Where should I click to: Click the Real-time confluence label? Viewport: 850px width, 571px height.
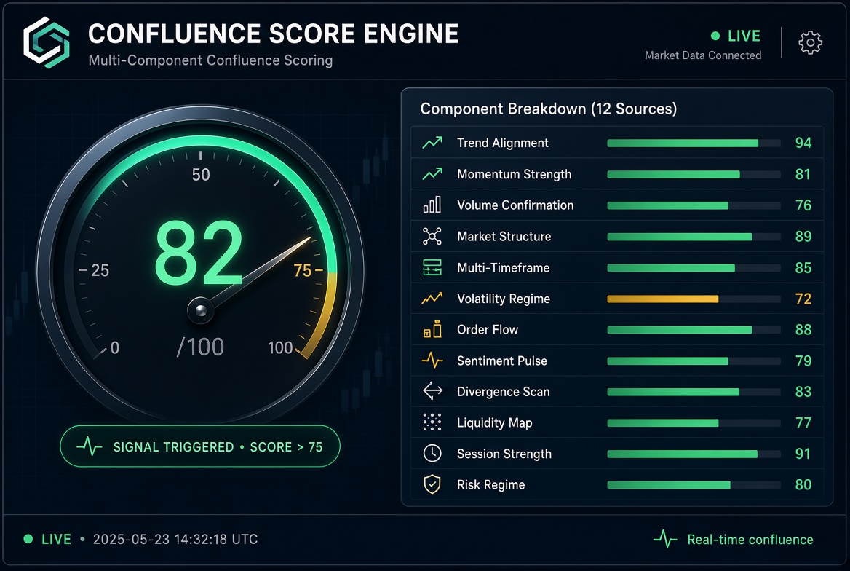click(750, 540)
